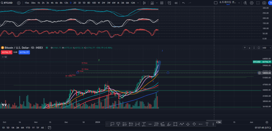Open the candlestick chart type selector
272x131 pixels.
(x=144, y=3)
